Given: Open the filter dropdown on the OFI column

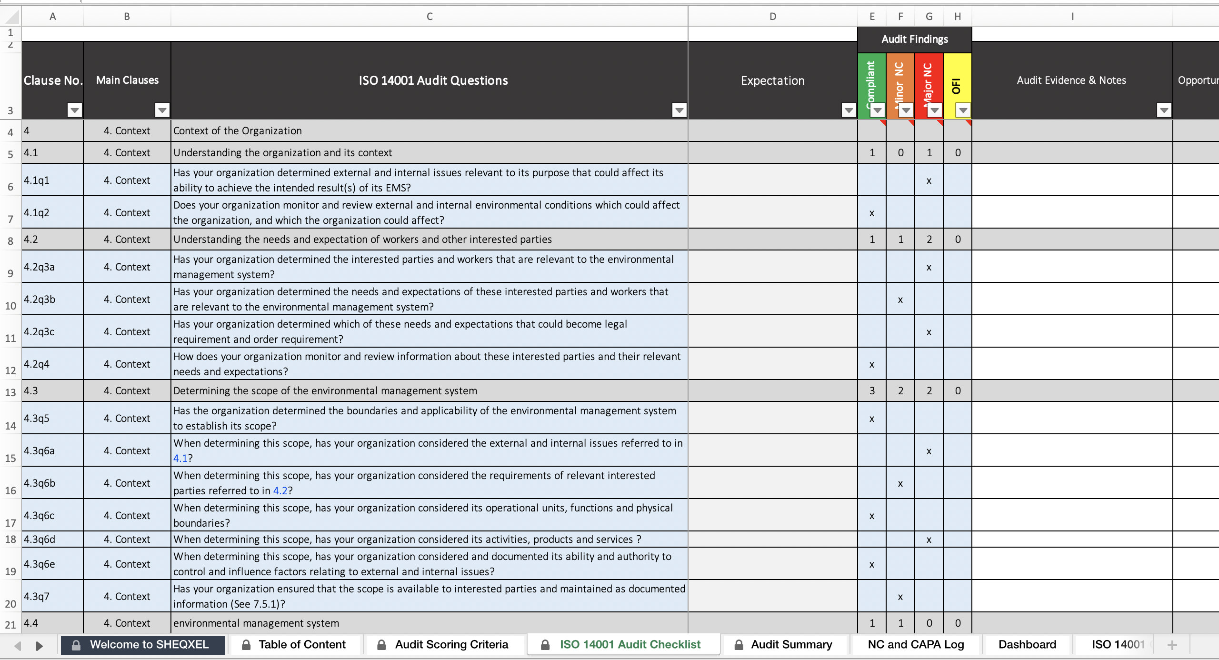Looking at the screenshot, I should pos(963,110).
